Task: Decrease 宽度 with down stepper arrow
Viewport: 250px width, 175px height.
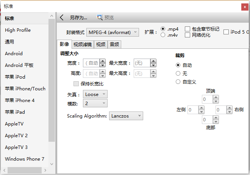Action: (103, 65)
